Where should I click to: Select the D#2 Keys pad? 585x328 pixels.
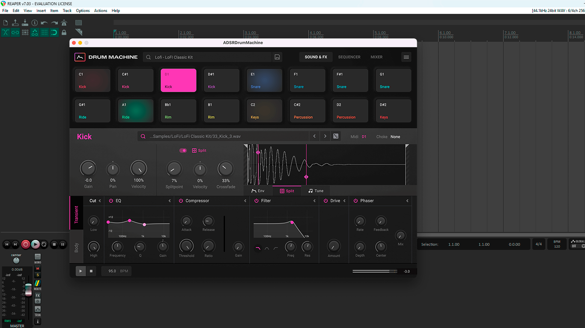(x=394, y=111)
